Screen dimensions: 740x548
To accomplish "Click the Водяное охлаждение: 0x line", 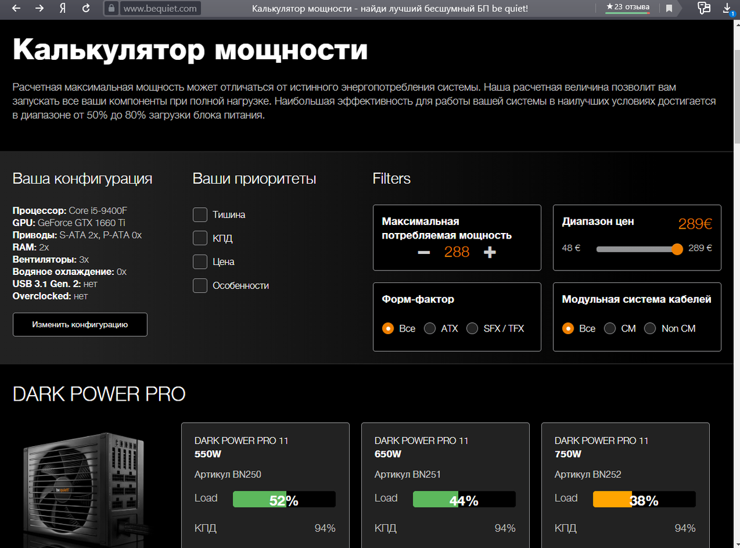I will 70,272.
